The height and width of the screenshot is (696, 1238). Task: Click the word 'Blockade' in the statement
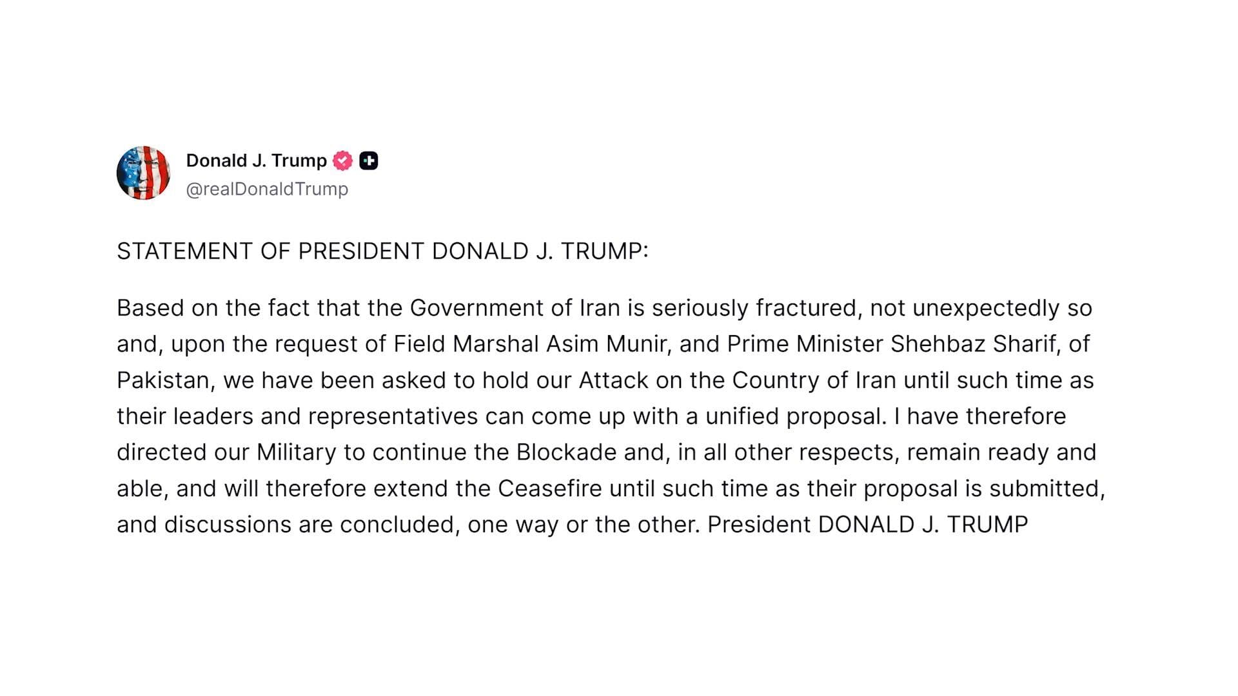[x=566, y=452]
